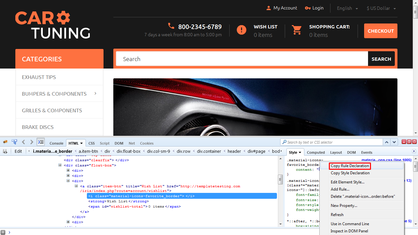Detach Firebug into a separate window

click(409, 142)
